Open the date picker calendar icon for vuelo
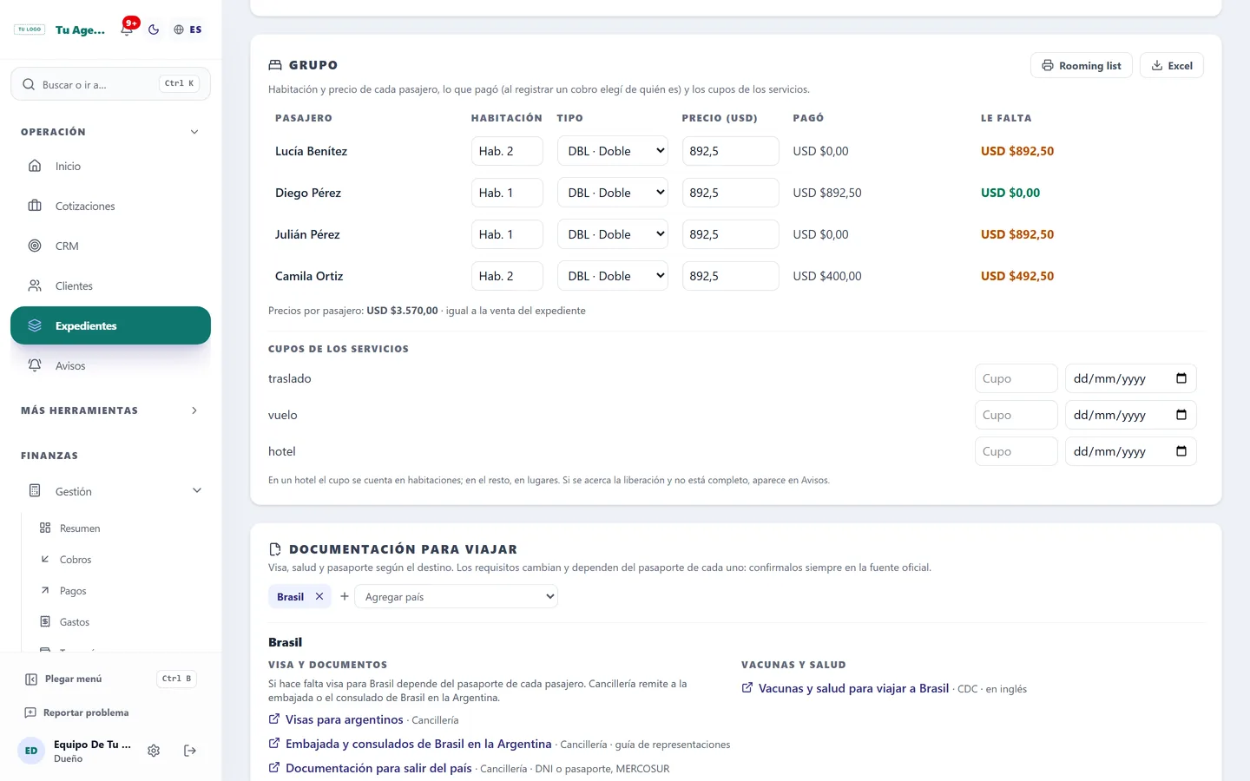This screenshot has height=781, width=1250. click(x=1181, y=415)
